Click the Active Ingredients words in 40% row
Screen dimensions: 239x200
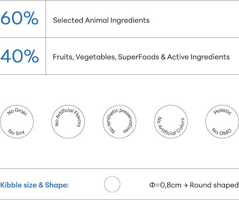click(x=198, y=57)
